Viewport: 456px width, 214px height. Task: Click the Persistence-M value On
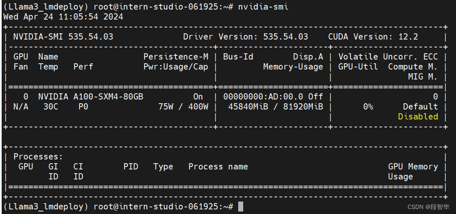point(198,97)
